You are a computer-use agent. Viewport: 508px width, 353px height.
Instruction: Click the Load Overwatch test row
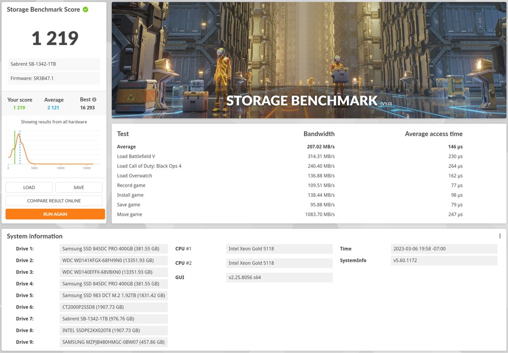coord(290,175)
